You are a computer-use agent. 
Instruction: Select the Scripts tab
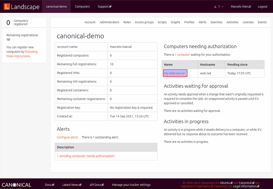[x=162, y=22]
